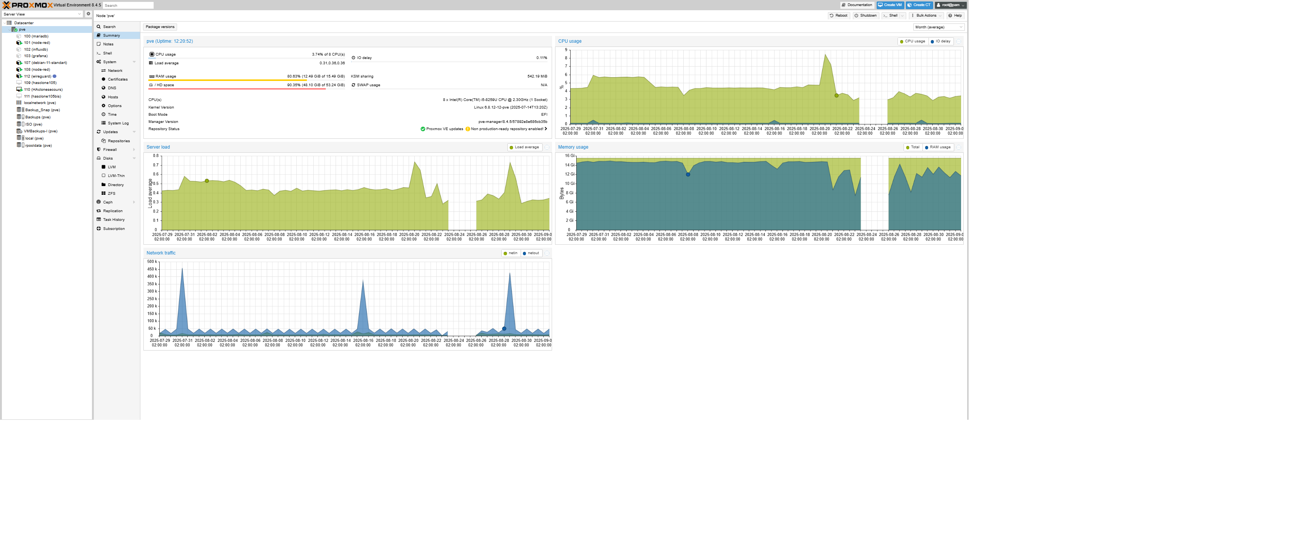Screen dimensions: 1302x537
Task: Open the Month (average) timeframe dropdown
Action: click(938, 27)
